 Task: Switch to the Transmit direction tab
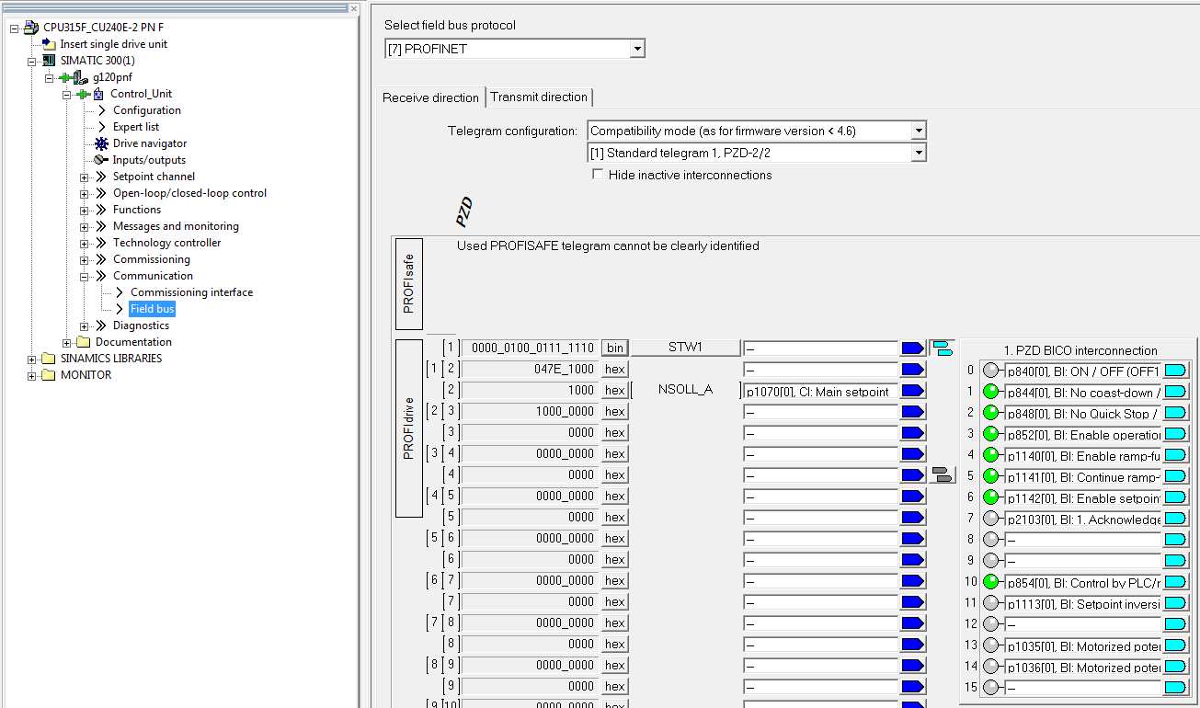tap(539, 97)
